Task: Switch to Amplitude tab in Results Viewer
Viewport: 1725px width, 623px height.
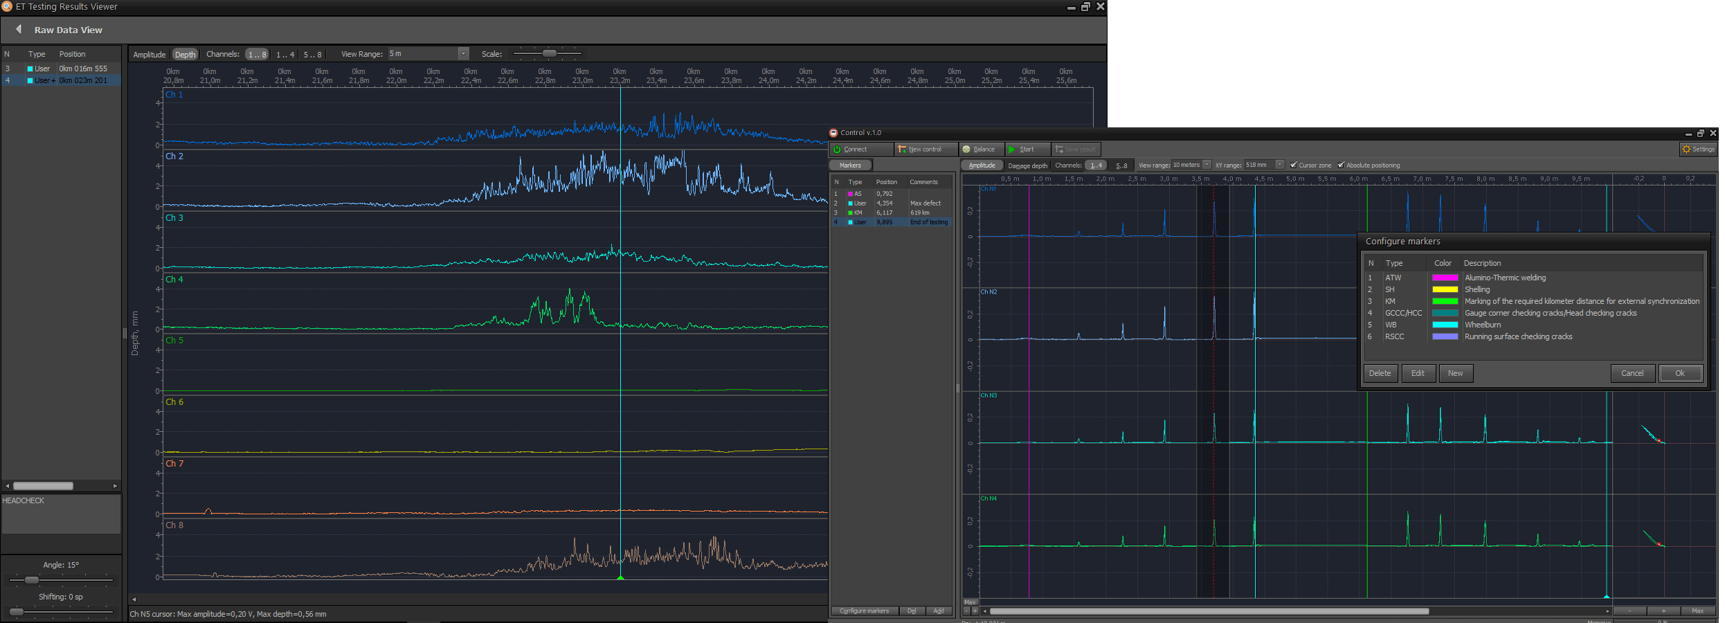Action: pyautogui.click(x=149, y=55)
